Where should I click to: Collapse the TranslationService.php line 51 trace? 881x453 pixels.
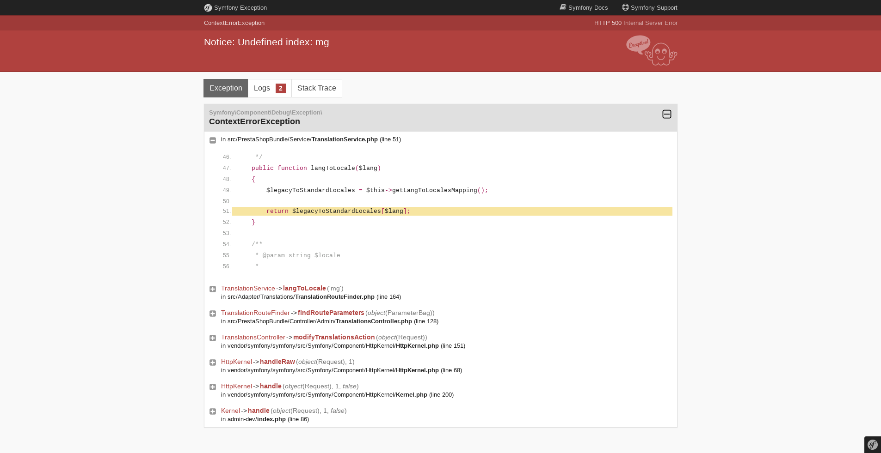[213, 140]
